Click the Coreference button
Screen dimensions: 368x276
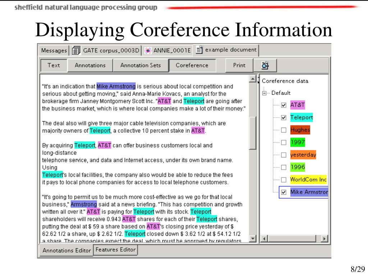[192, 65]
